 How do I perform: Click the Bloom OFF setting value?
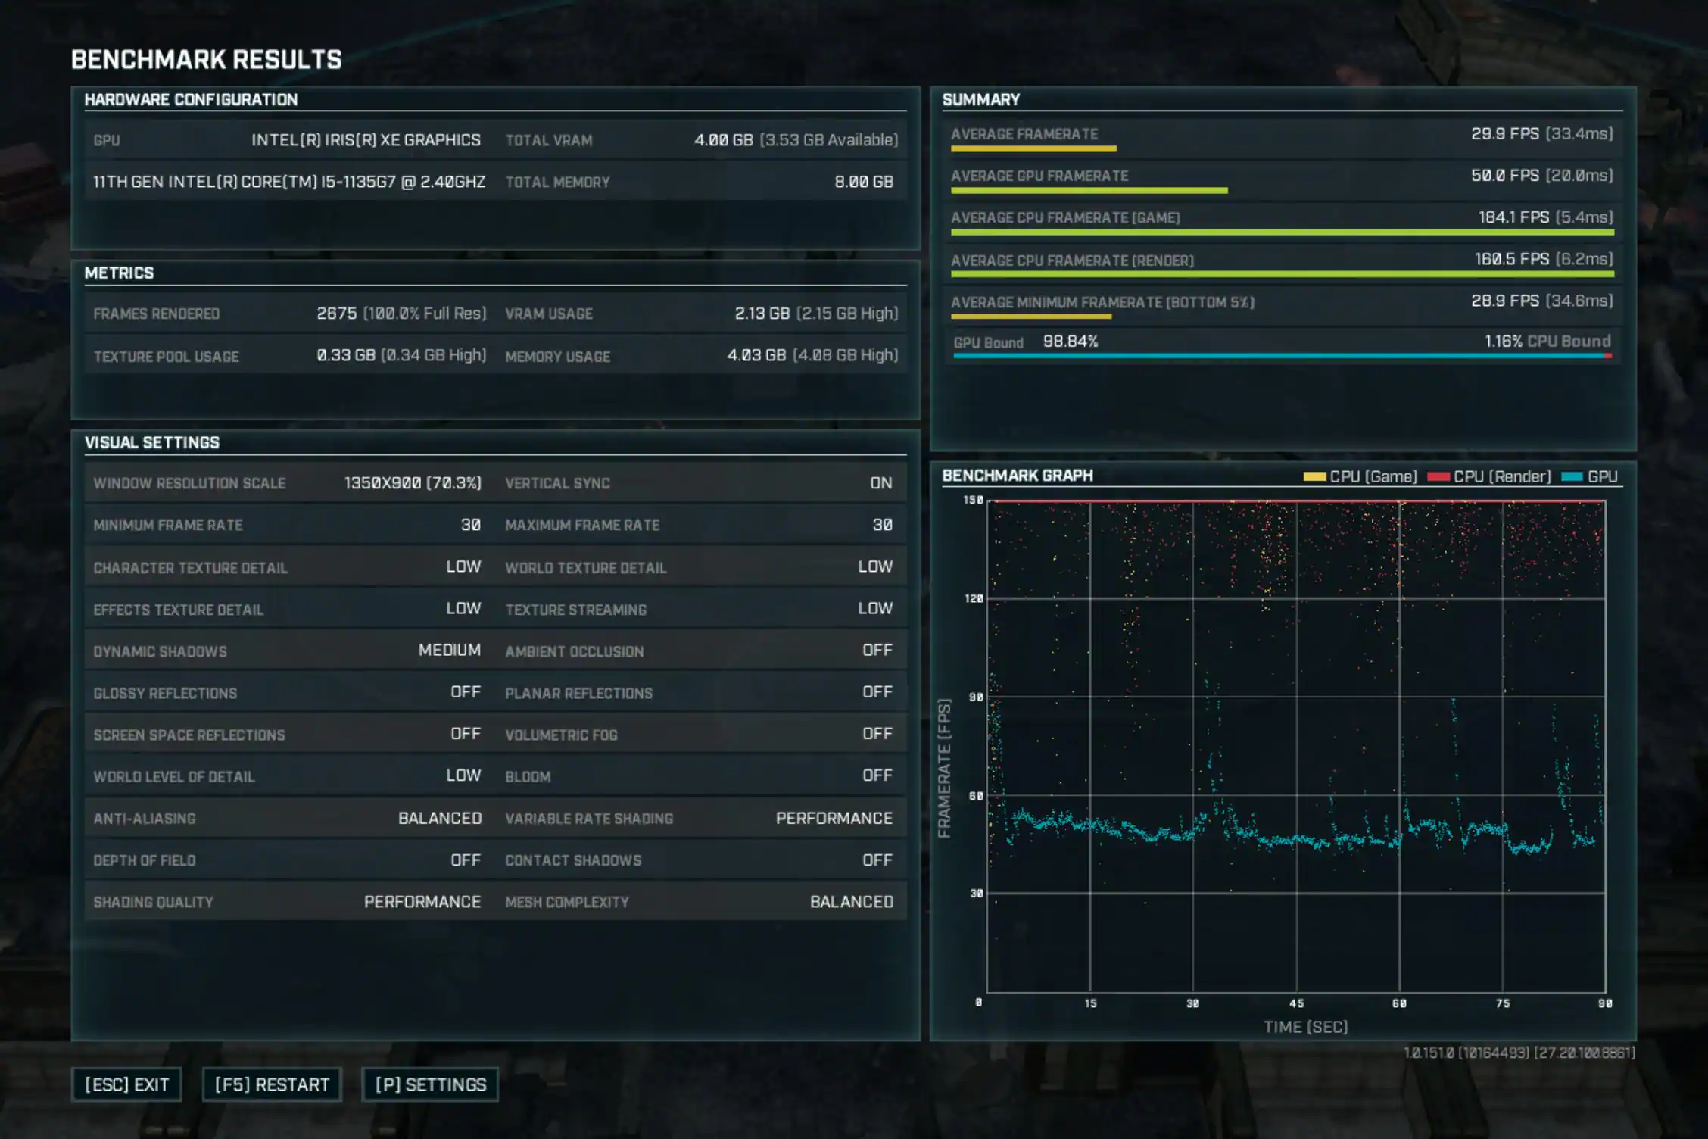pyautogui.click(x=877, y=775)
